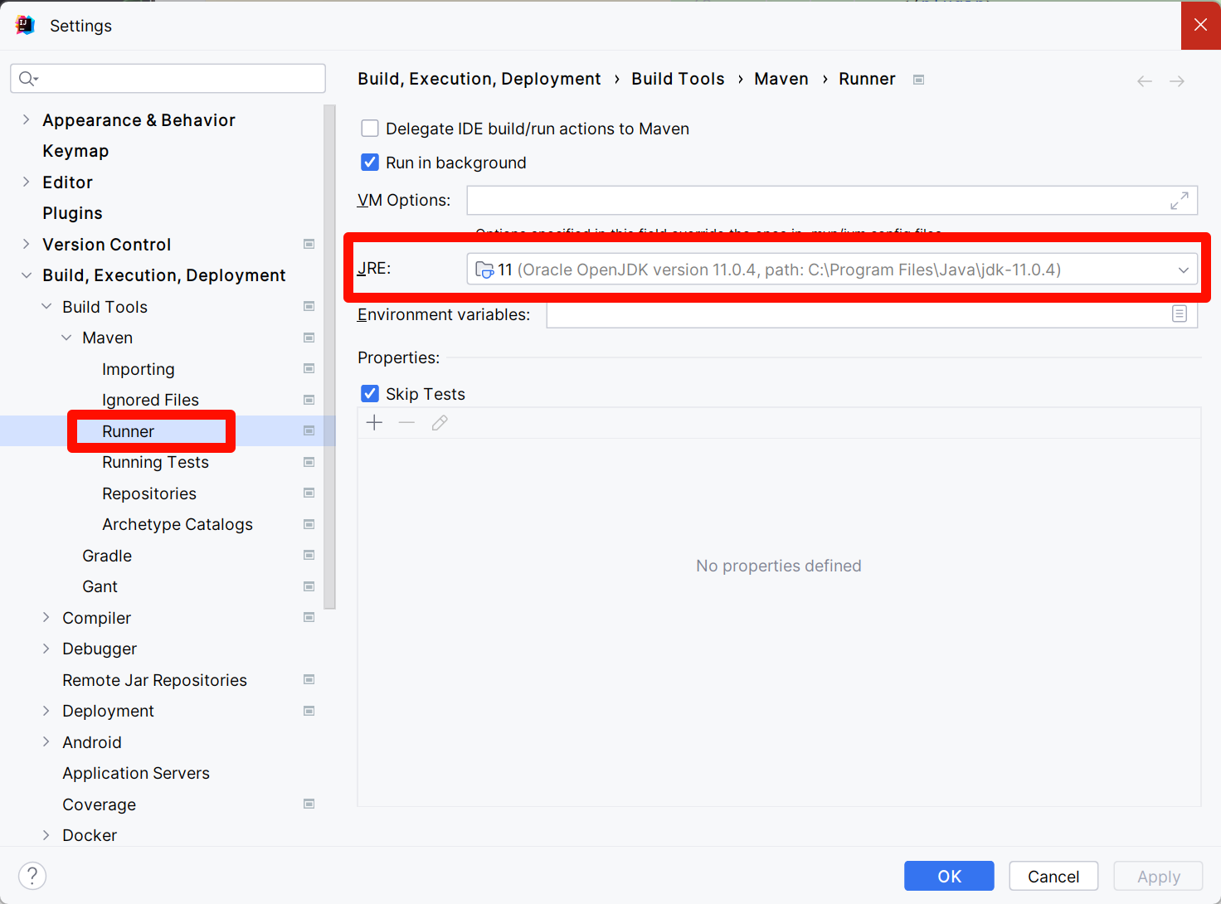Click the Cancel button

coord(1053,876)
